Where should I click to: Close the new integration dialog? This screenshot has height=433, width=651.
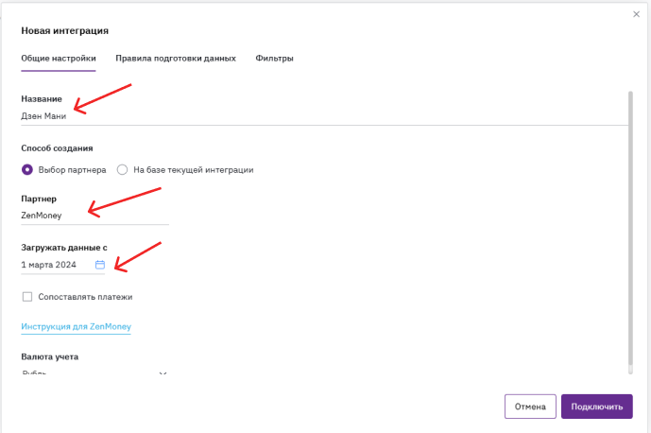[x=636, y=14]
